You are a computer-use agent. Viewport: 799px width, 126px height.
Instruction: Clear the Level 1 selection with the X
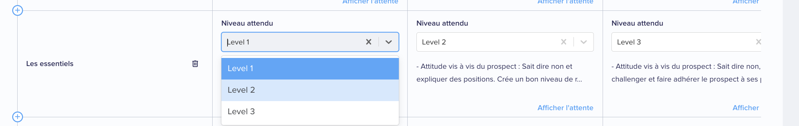pos(369,42)
